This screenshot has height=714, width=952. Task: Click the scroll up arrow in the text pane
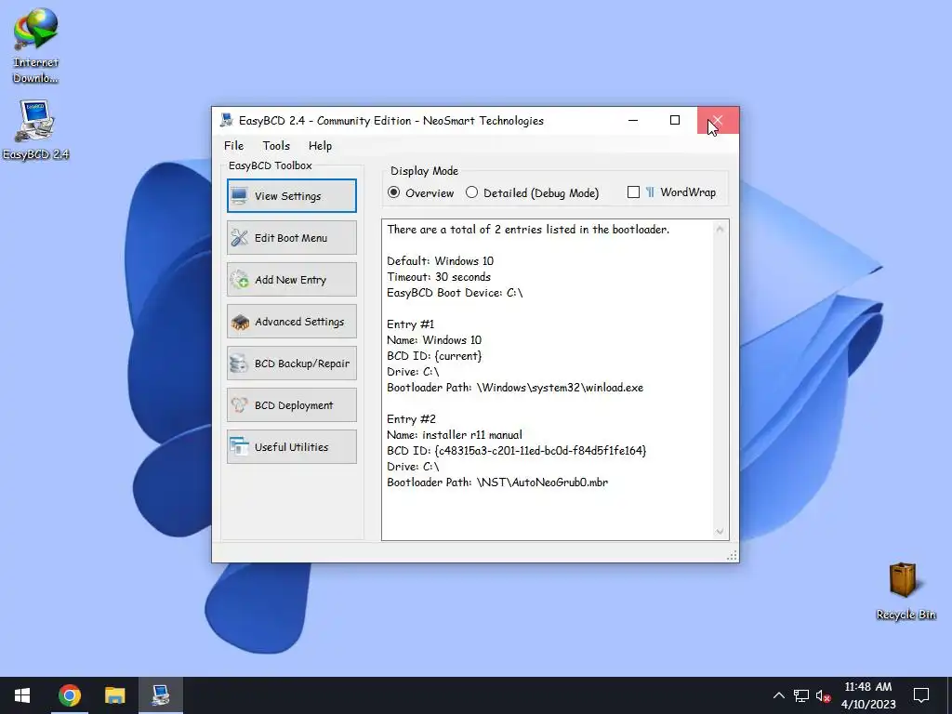pos(720,229)
